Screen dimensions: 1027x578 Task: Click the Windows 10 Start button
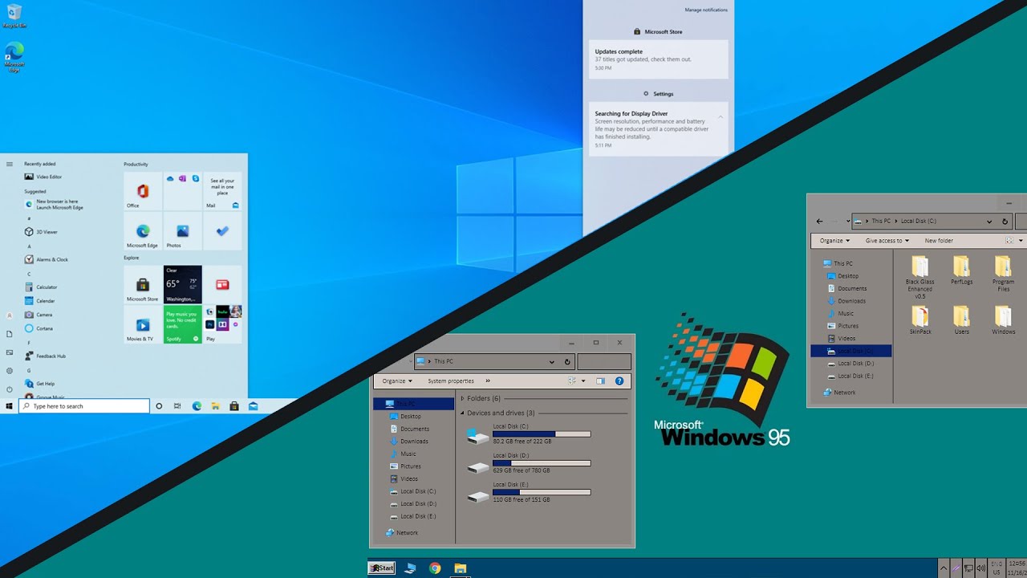coord(10,406)
